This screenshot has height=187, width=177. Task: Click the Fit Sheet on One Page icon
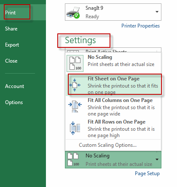click(75, 85)
